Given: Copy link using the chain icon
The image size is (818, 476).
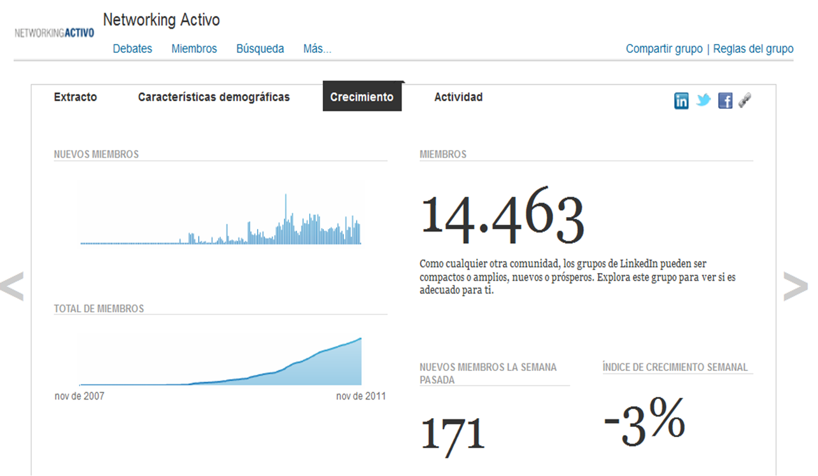Looking at the screenshot, I should click(x=745, y=100).
